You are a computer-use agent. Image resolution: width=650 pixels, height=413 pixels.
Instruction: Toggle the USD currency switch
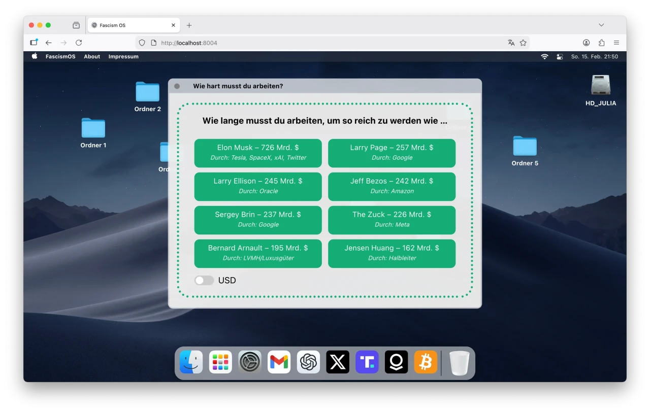pyautogui.click(x=204, y=280)
